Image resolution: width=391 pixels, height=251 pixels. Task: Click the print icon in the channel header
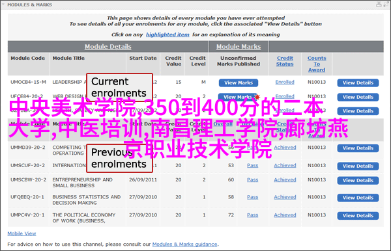pyautogui.click(x=379, y=5)
